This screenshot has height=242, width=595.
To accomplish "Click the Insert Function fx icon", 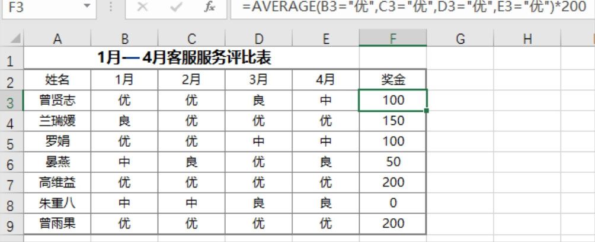I will pyautogui.click(x=209, y=7).
